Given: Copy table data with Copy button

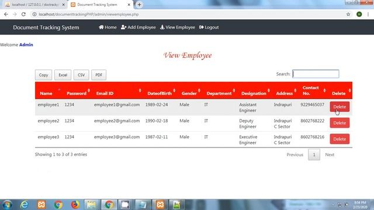Looking at the screenshot, I should 43,75.
